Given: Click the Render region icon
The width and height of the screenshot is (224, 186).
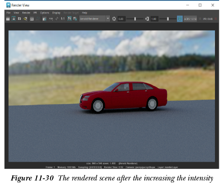Looking at the screenshot, I should click(x=14, y=19).
